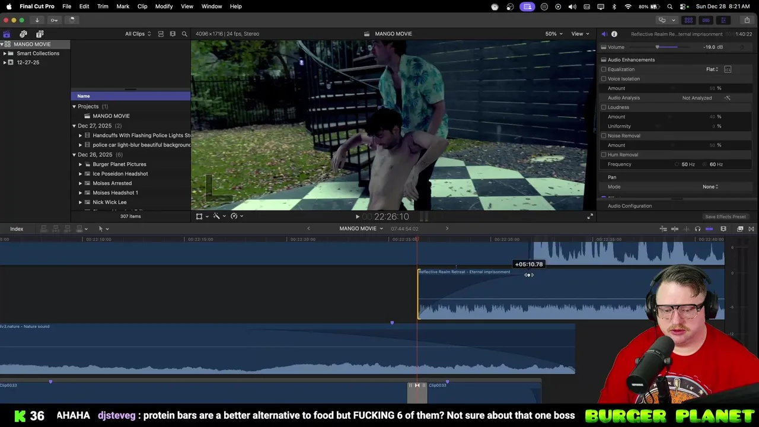
Task: Open the Modify menu
Action: (x=164, y=7)
